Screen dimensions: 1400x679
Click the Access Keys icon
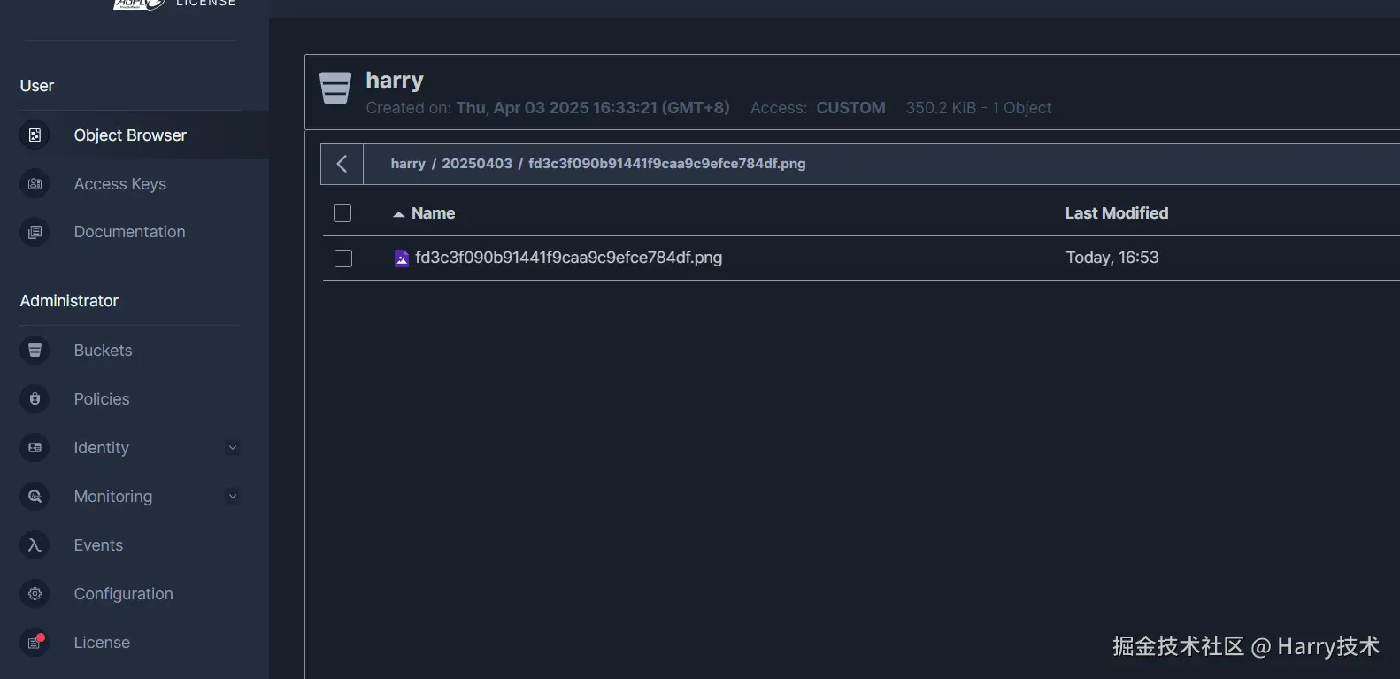point(35,184)
